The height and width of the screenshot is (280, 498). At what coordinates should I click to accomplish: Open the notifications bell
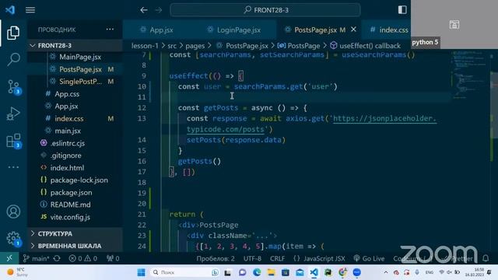click(486, 258)
